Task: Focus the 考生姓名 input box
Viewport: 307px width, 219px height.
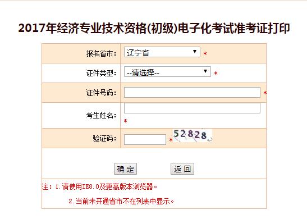Action: point(192,108)
